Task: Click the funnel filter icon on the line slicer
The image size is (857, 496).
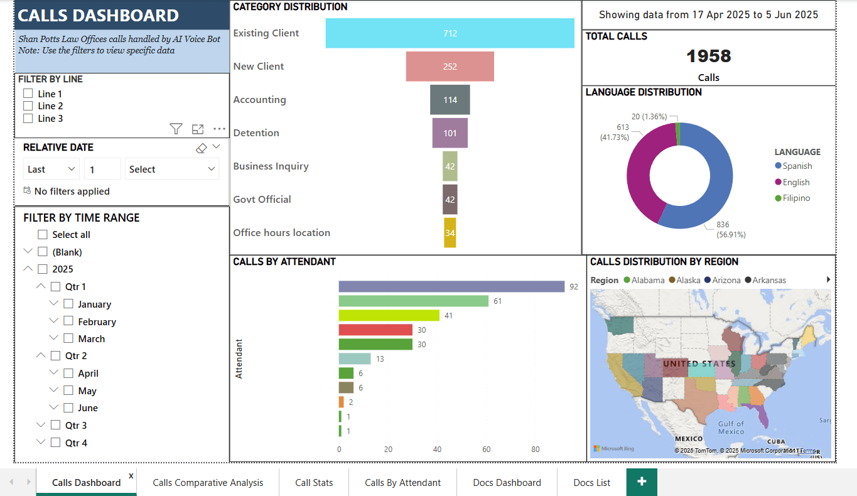Action: coord(176,129)
